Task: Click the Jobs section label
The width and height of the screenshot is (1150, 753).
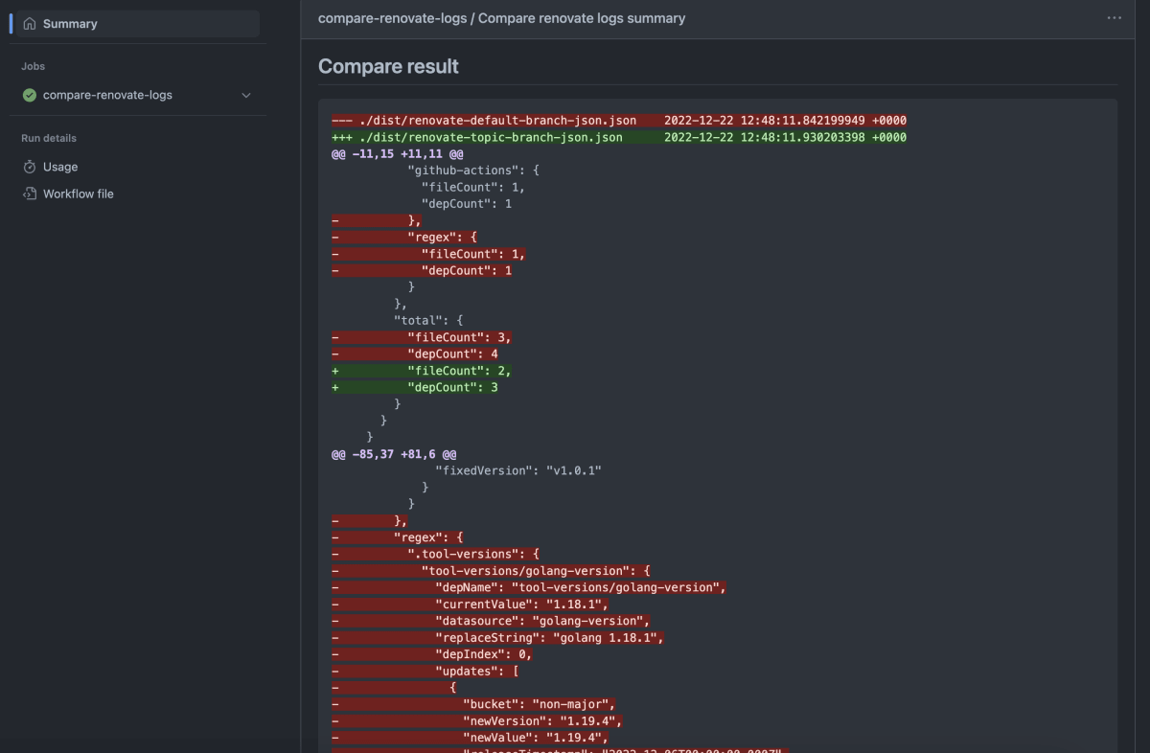Action: (34, 66)
